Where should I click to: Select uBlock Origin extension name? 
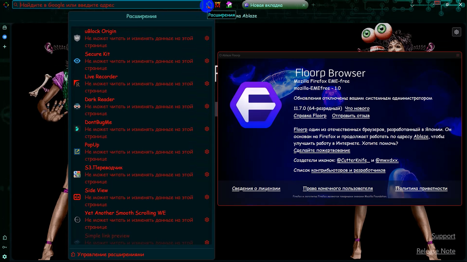click(100, 31)
